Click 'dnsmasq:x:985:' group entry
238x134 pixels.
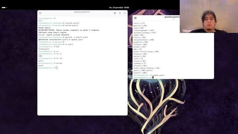[x=141, y=54]
